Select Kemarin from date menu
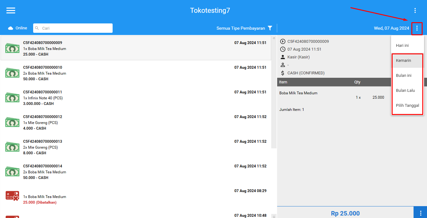 point(408,61)
